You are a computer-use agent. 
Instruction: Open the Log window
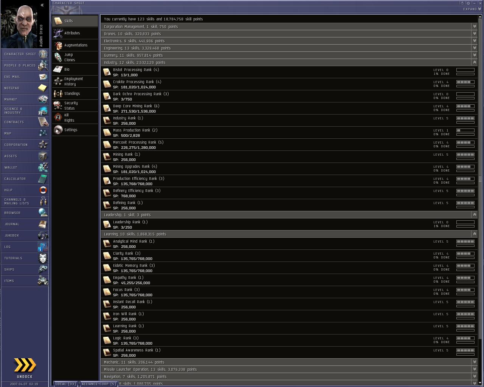coord(25,247)
